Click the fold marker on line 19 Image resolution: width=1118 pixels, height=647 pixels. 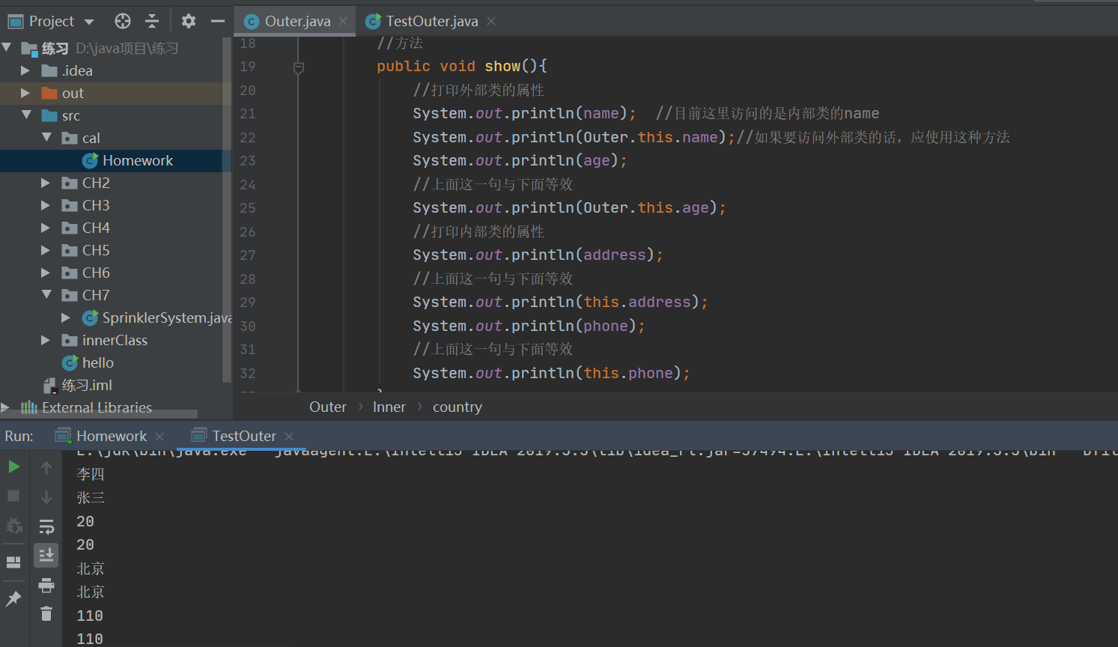(299, 67)
